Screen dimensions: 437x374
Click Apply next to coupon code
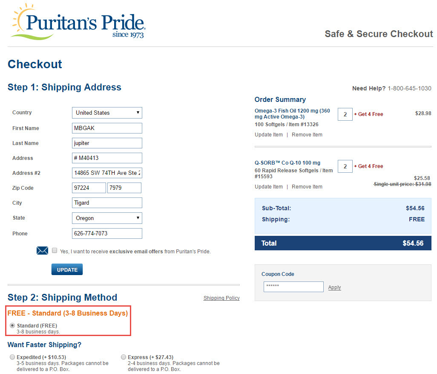tap(334, 287)
